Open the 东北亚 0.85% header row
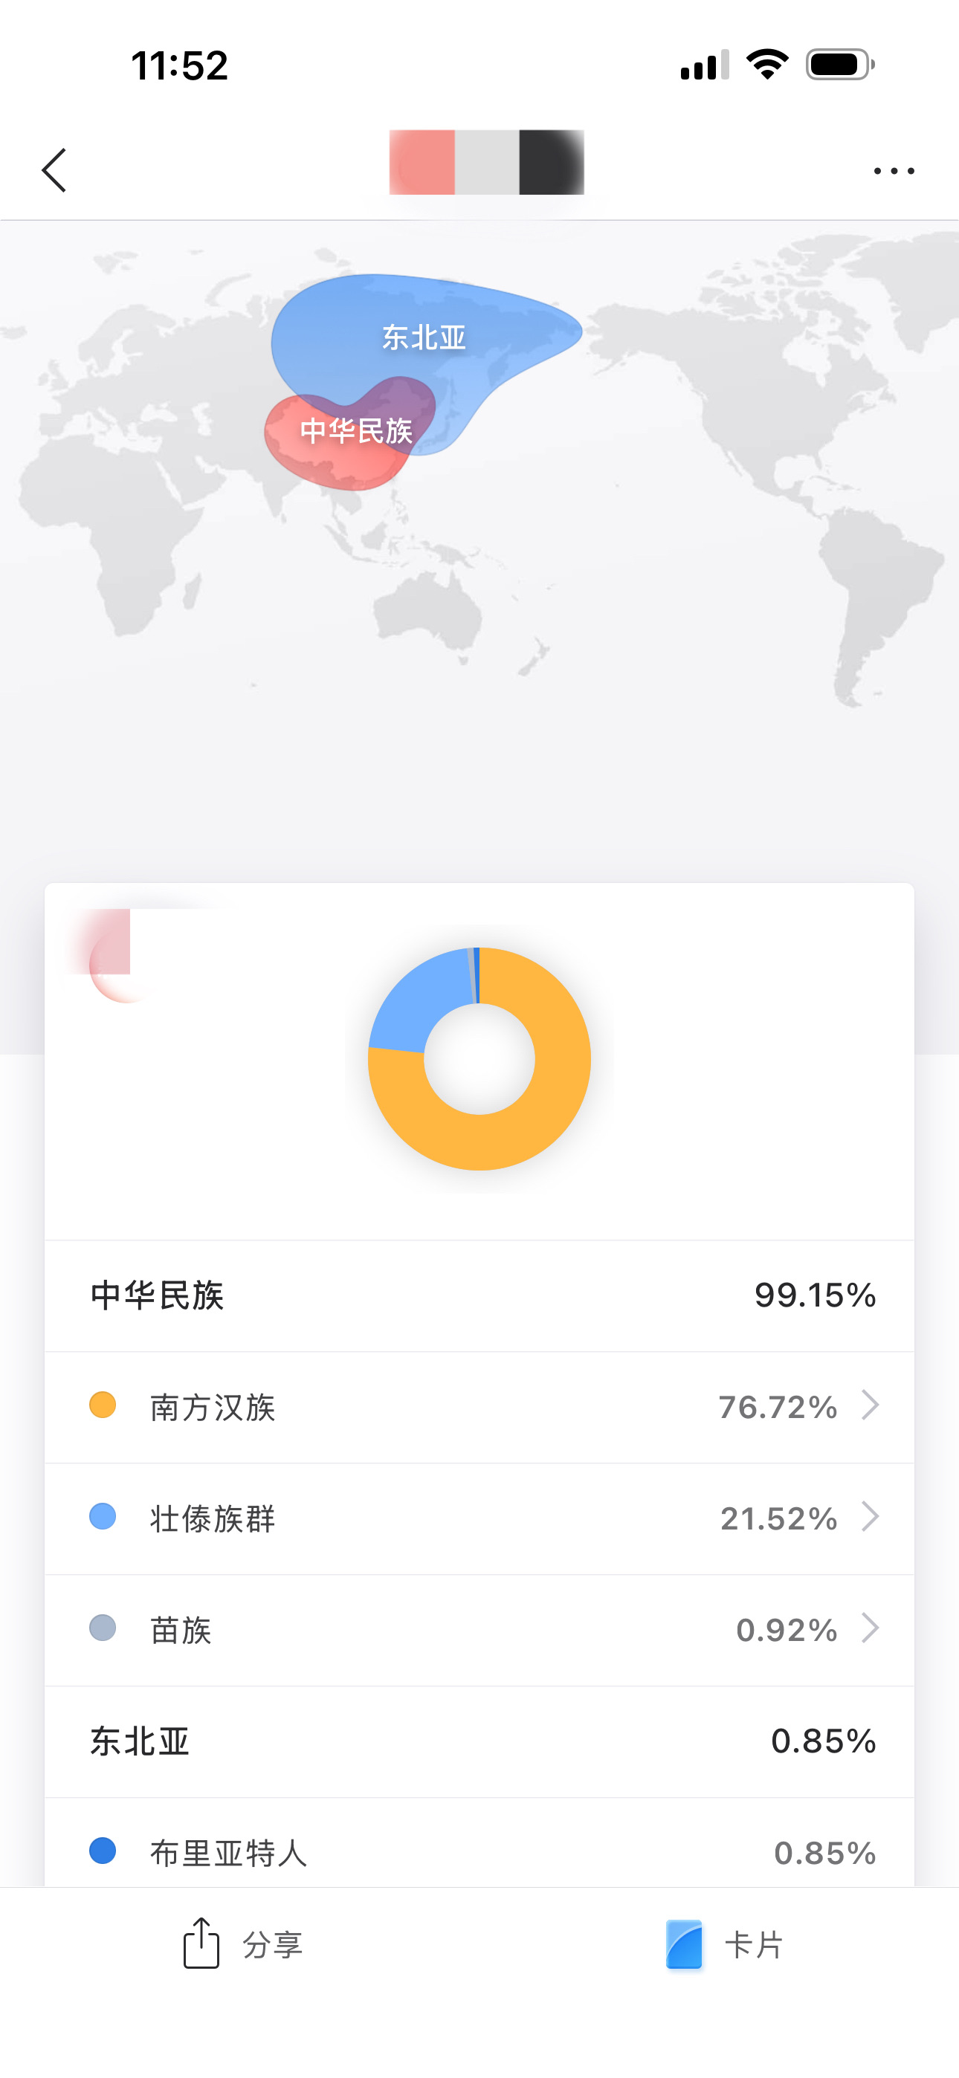959x2078 pixels. point(479,1741)
